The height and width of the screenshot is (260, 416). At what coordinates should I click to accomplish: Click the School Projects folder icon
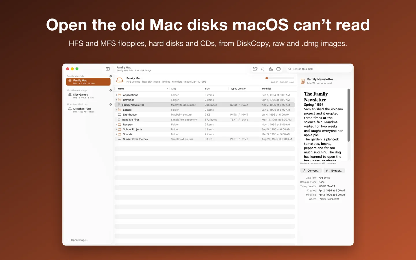coord(119,129)
